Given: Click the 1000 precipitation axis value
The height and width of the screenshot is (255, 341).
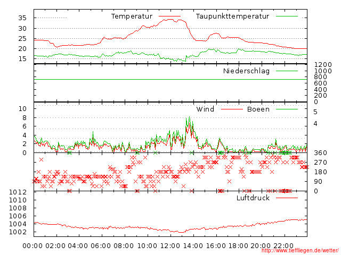Looking at the screenshot, I should click(x=323, y=71).
